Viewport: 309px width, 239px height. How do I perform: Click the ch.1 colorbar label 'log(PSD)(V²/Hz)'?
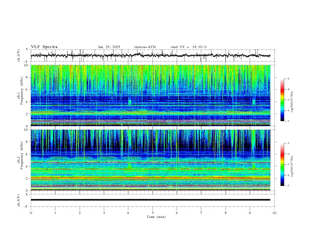click(x=292, y=102)
